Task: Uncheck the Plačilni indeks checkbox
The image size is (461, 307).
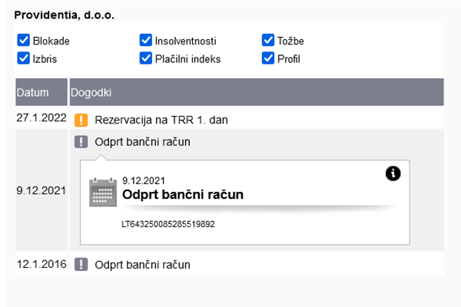Action: 146,58
